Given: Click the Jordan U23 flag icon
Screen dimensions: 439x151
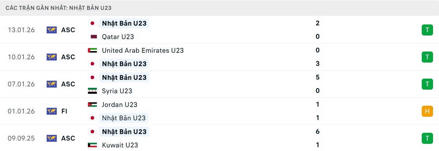Looking at the screenshot, I should click(x=92, y=104).
